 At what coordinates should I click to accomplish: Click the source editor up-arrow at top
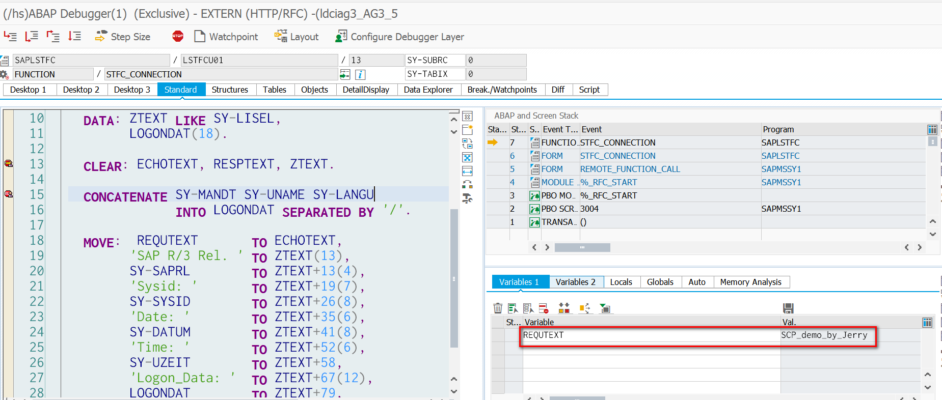454,119
